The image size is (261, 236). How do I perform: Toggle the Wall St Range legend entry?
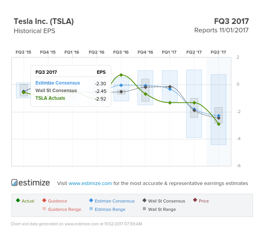pos(162,209)
